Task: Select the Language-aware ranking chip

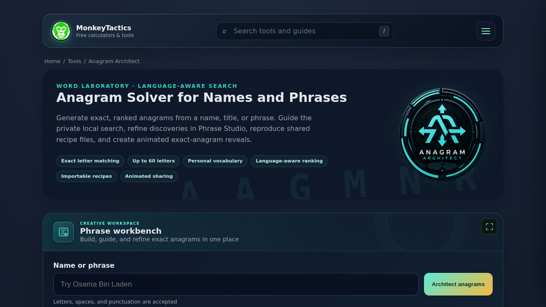Action: 289,161
